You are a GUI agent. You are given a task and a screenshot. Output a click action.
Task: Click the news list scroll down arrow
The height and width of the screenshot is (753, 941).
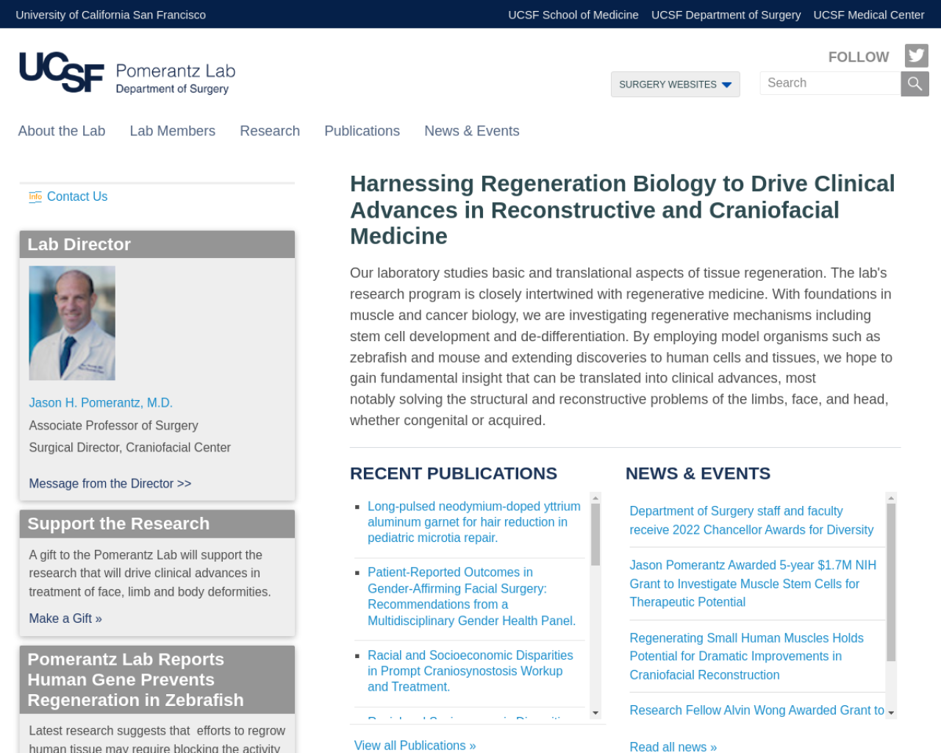[x=891, y=713]
